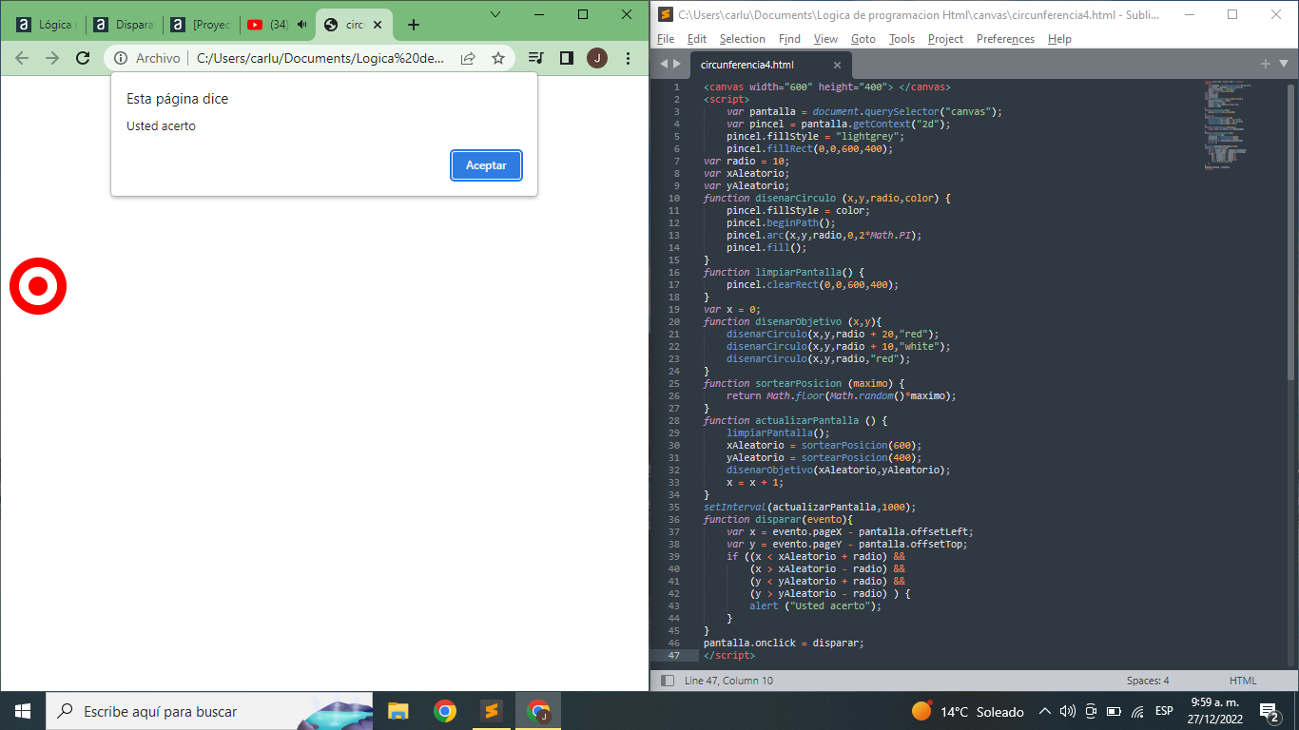This screenshot has width=1299, height=730.
Task: Open the Preferences menu in Sublime Text
Action: pos(1005,39)
